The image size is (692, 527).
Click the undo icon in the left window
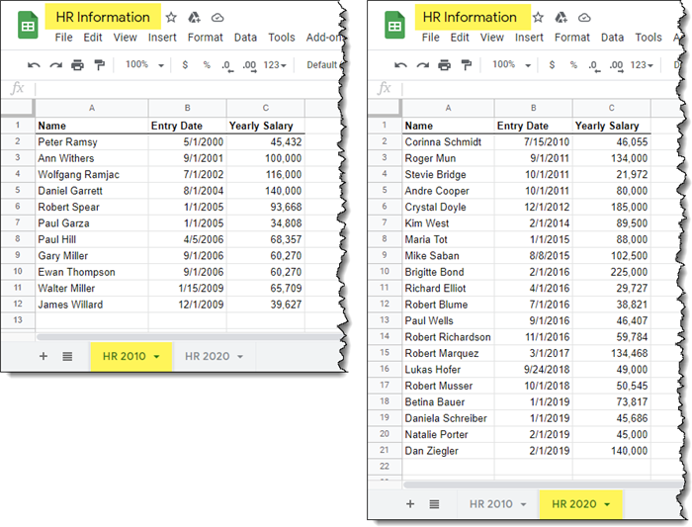pyautogui.click(x=35, y=65)
